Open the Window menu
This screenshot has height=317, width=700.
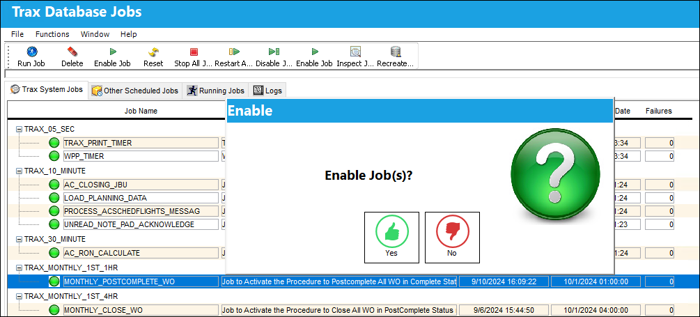pos(95,34)
